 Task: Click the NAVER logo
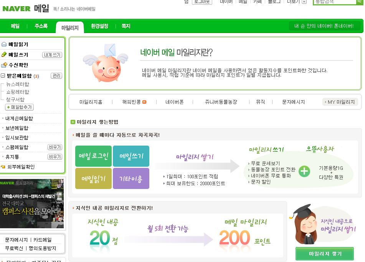[x=16, y=8]
